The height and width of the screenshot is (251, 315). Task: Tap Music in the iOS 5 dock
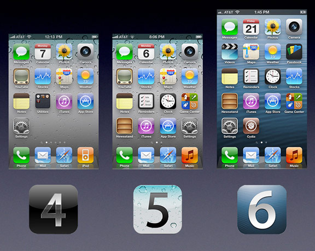(189, 155)
